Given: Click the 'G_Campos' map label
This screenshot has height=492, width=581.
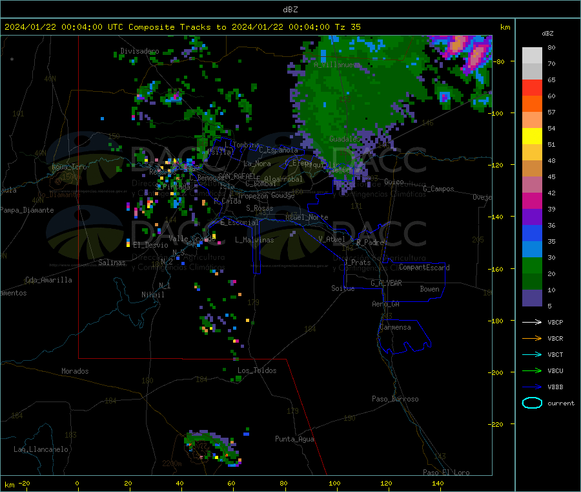Looking at the screenshot, I should (439, 189).
